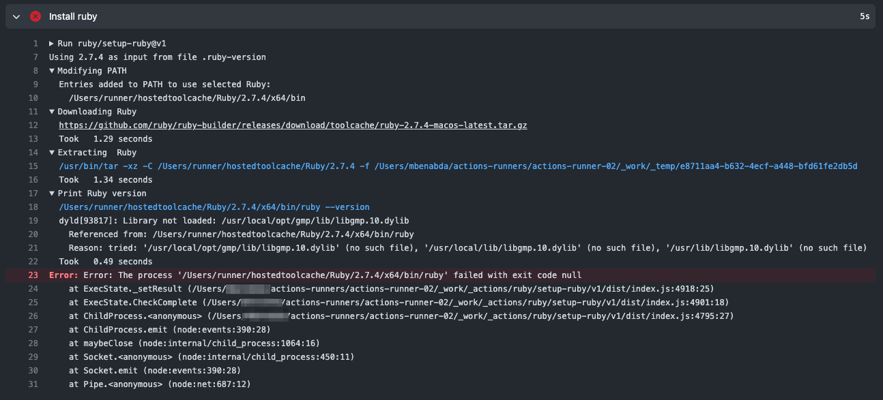Click the maybeClose stack line
This screenshot has width=883, height=400.
pos(194,343)
